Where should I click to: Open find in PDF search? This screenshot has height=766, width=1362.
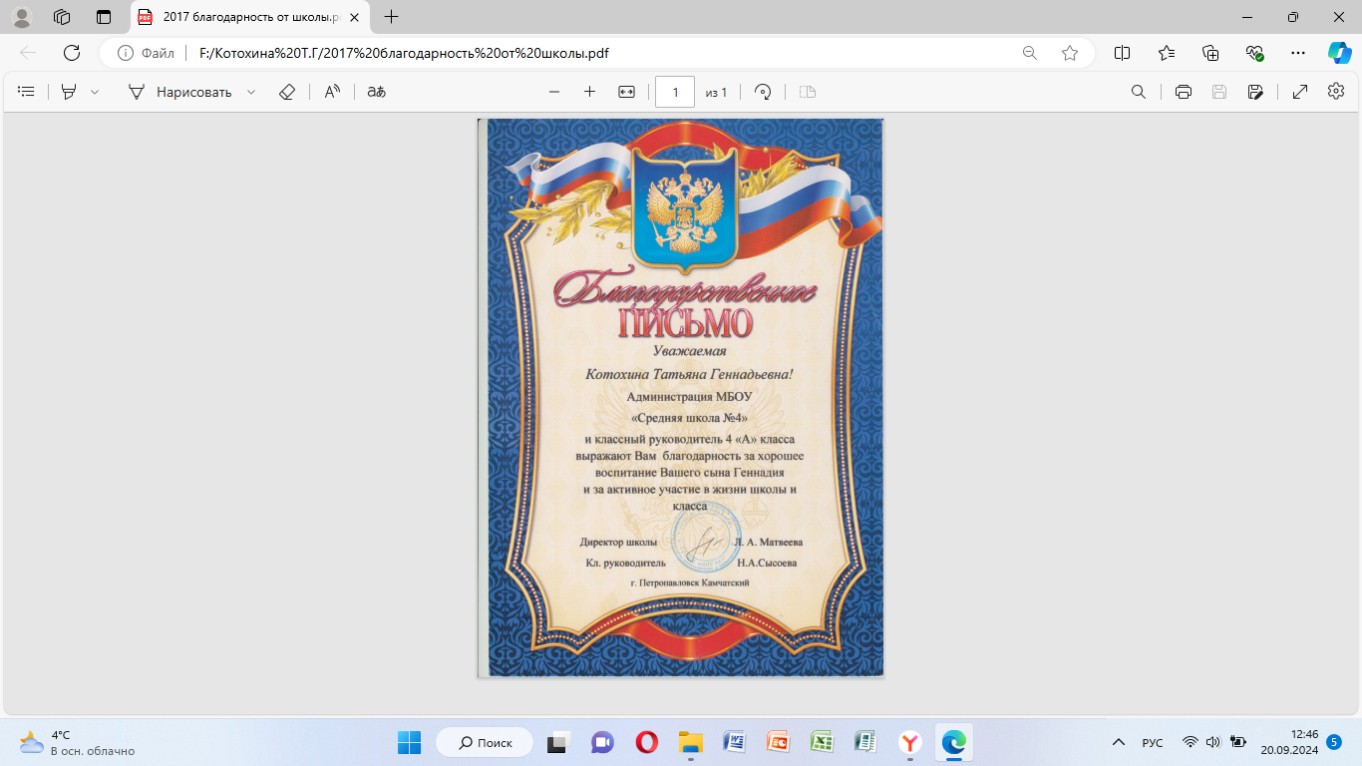tap(1138, 92)
